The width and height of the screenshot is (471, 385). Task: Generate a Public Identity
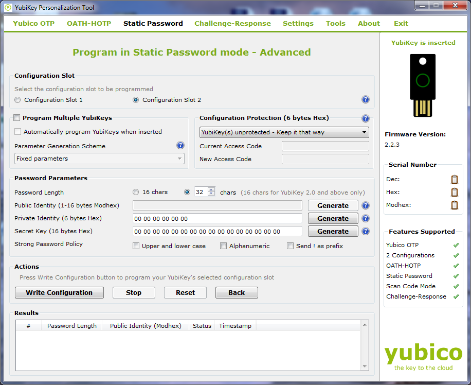pos(333,206)
